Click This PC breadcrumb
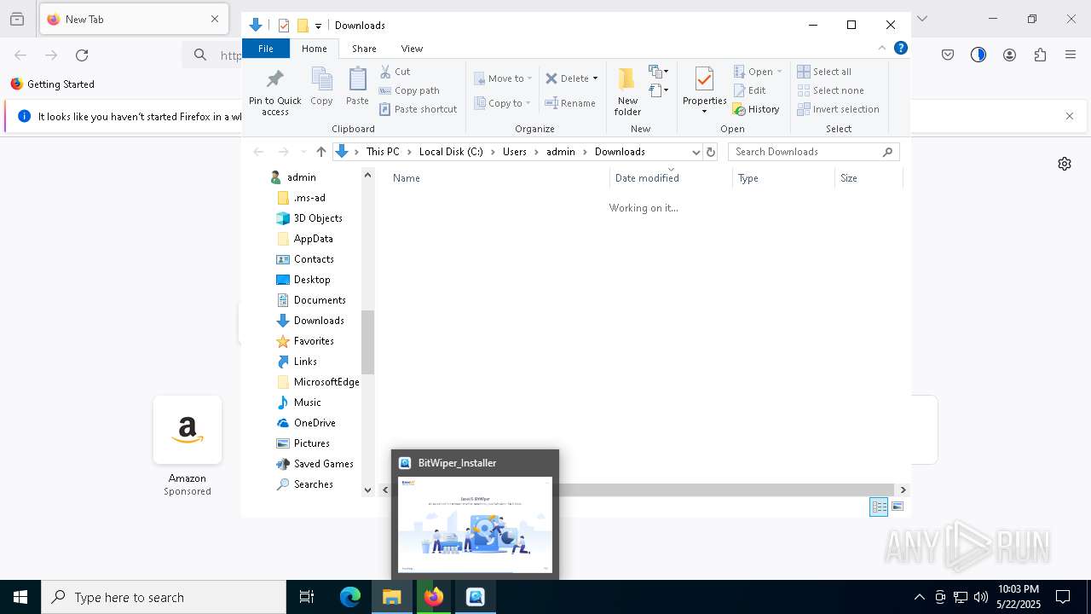 (x=383, y=152)
